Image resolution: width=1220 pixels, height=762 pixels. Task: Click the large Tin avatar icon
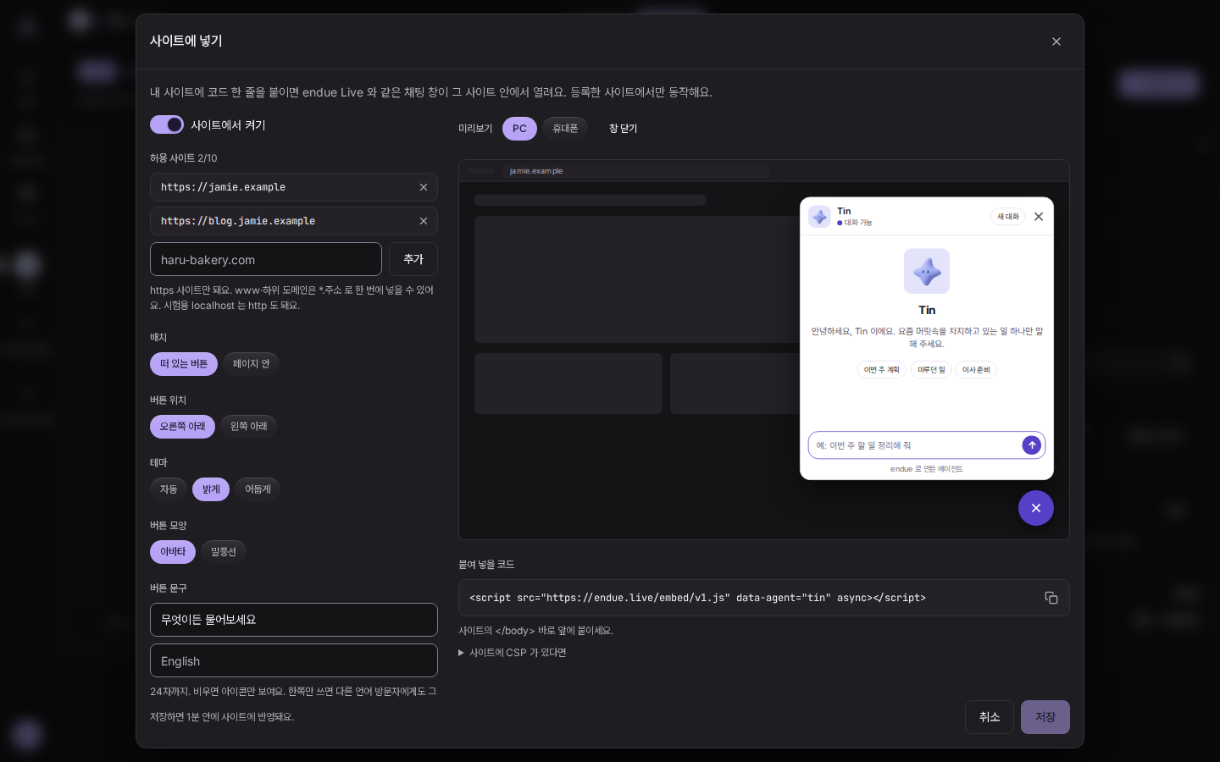coord(927,271)
